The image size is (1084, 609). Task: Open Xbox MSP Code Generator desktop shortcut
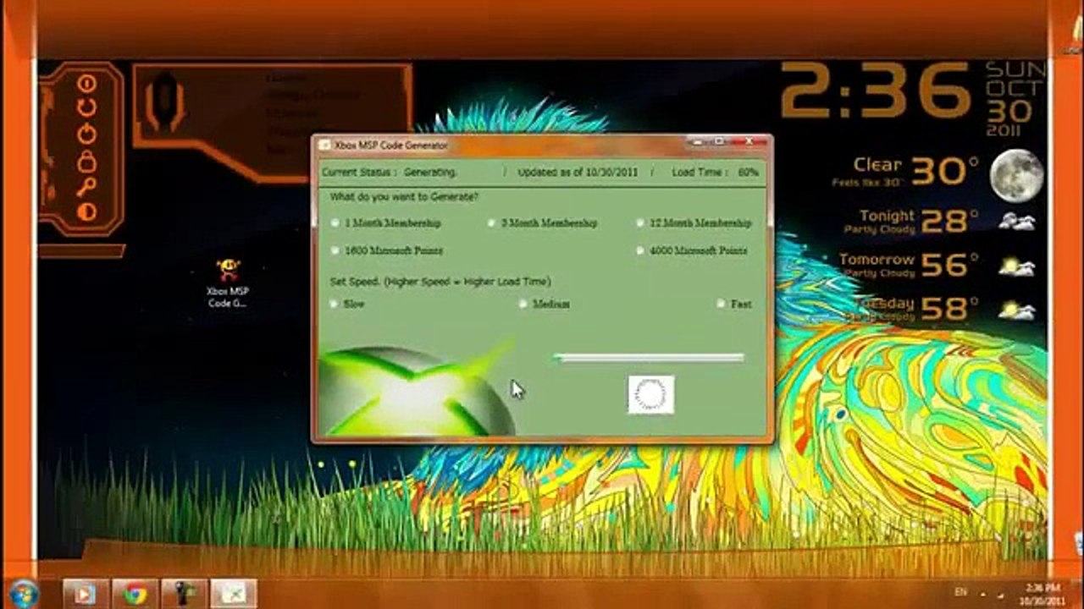(228, 284)
